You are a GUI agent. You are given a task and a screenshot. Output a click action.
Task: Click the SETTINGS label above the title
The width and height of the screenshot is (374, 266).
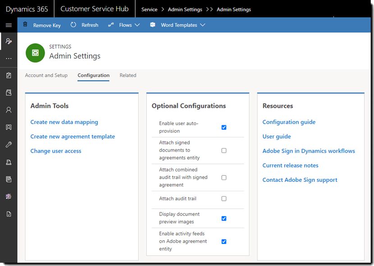tap(60, 47)
